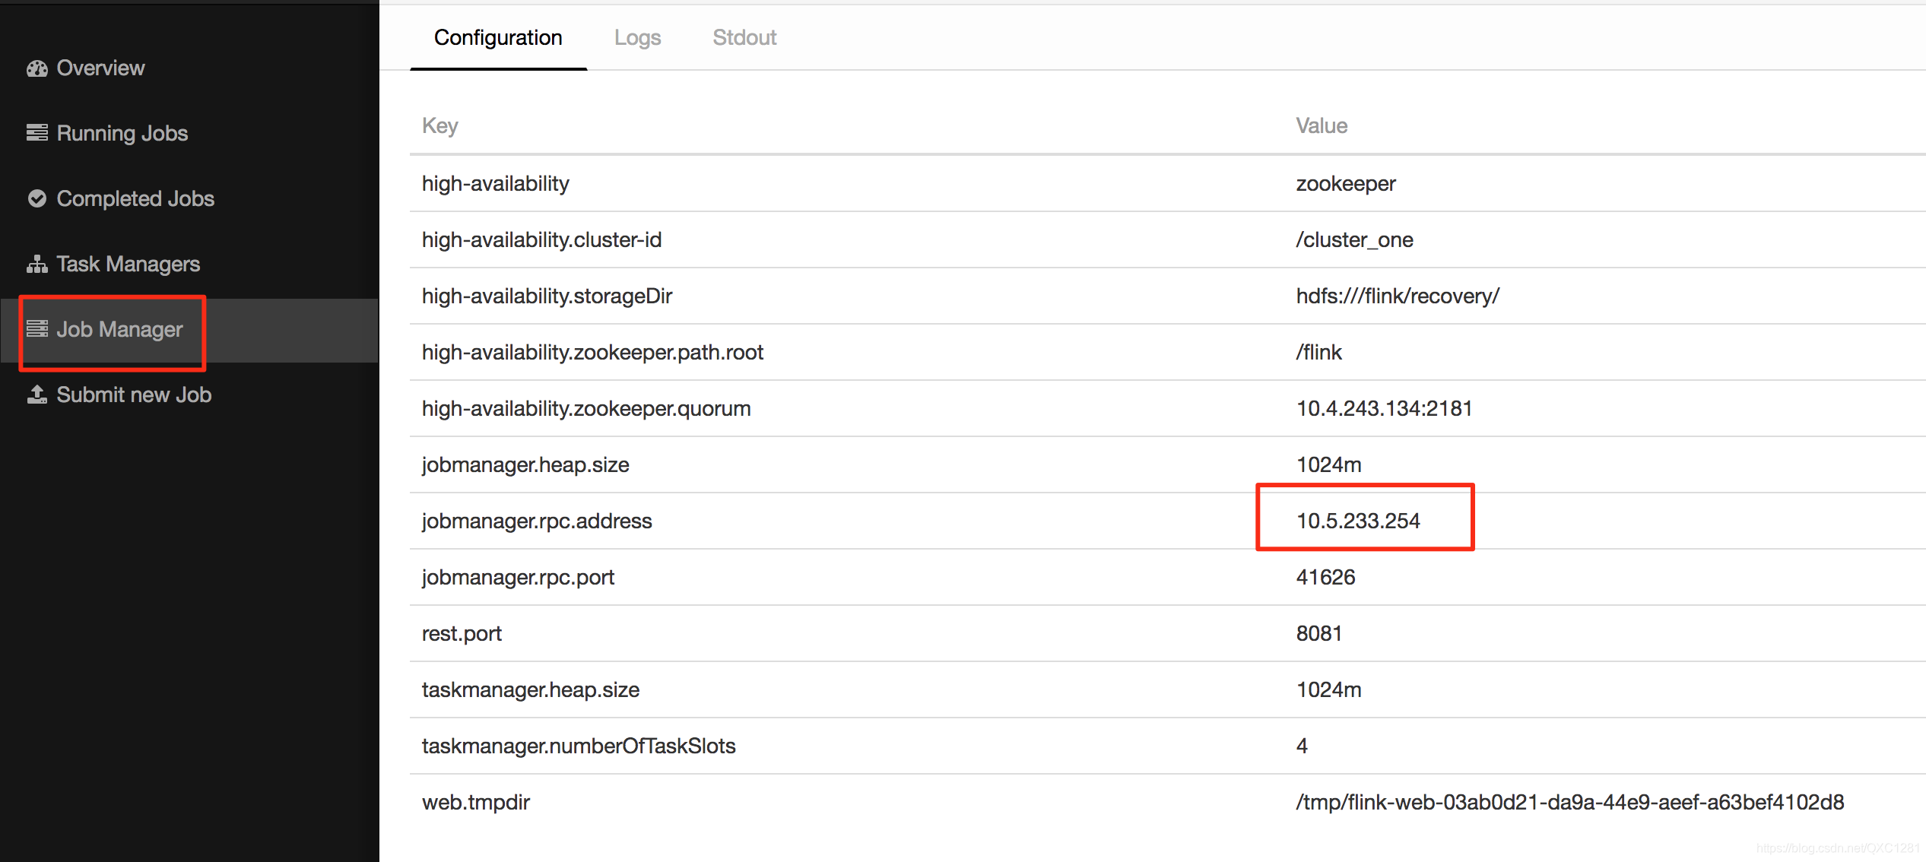Select jobmanager.rpc.port key
The width and height of the screenshot is (1926, 862).
[x=518, y=578]
